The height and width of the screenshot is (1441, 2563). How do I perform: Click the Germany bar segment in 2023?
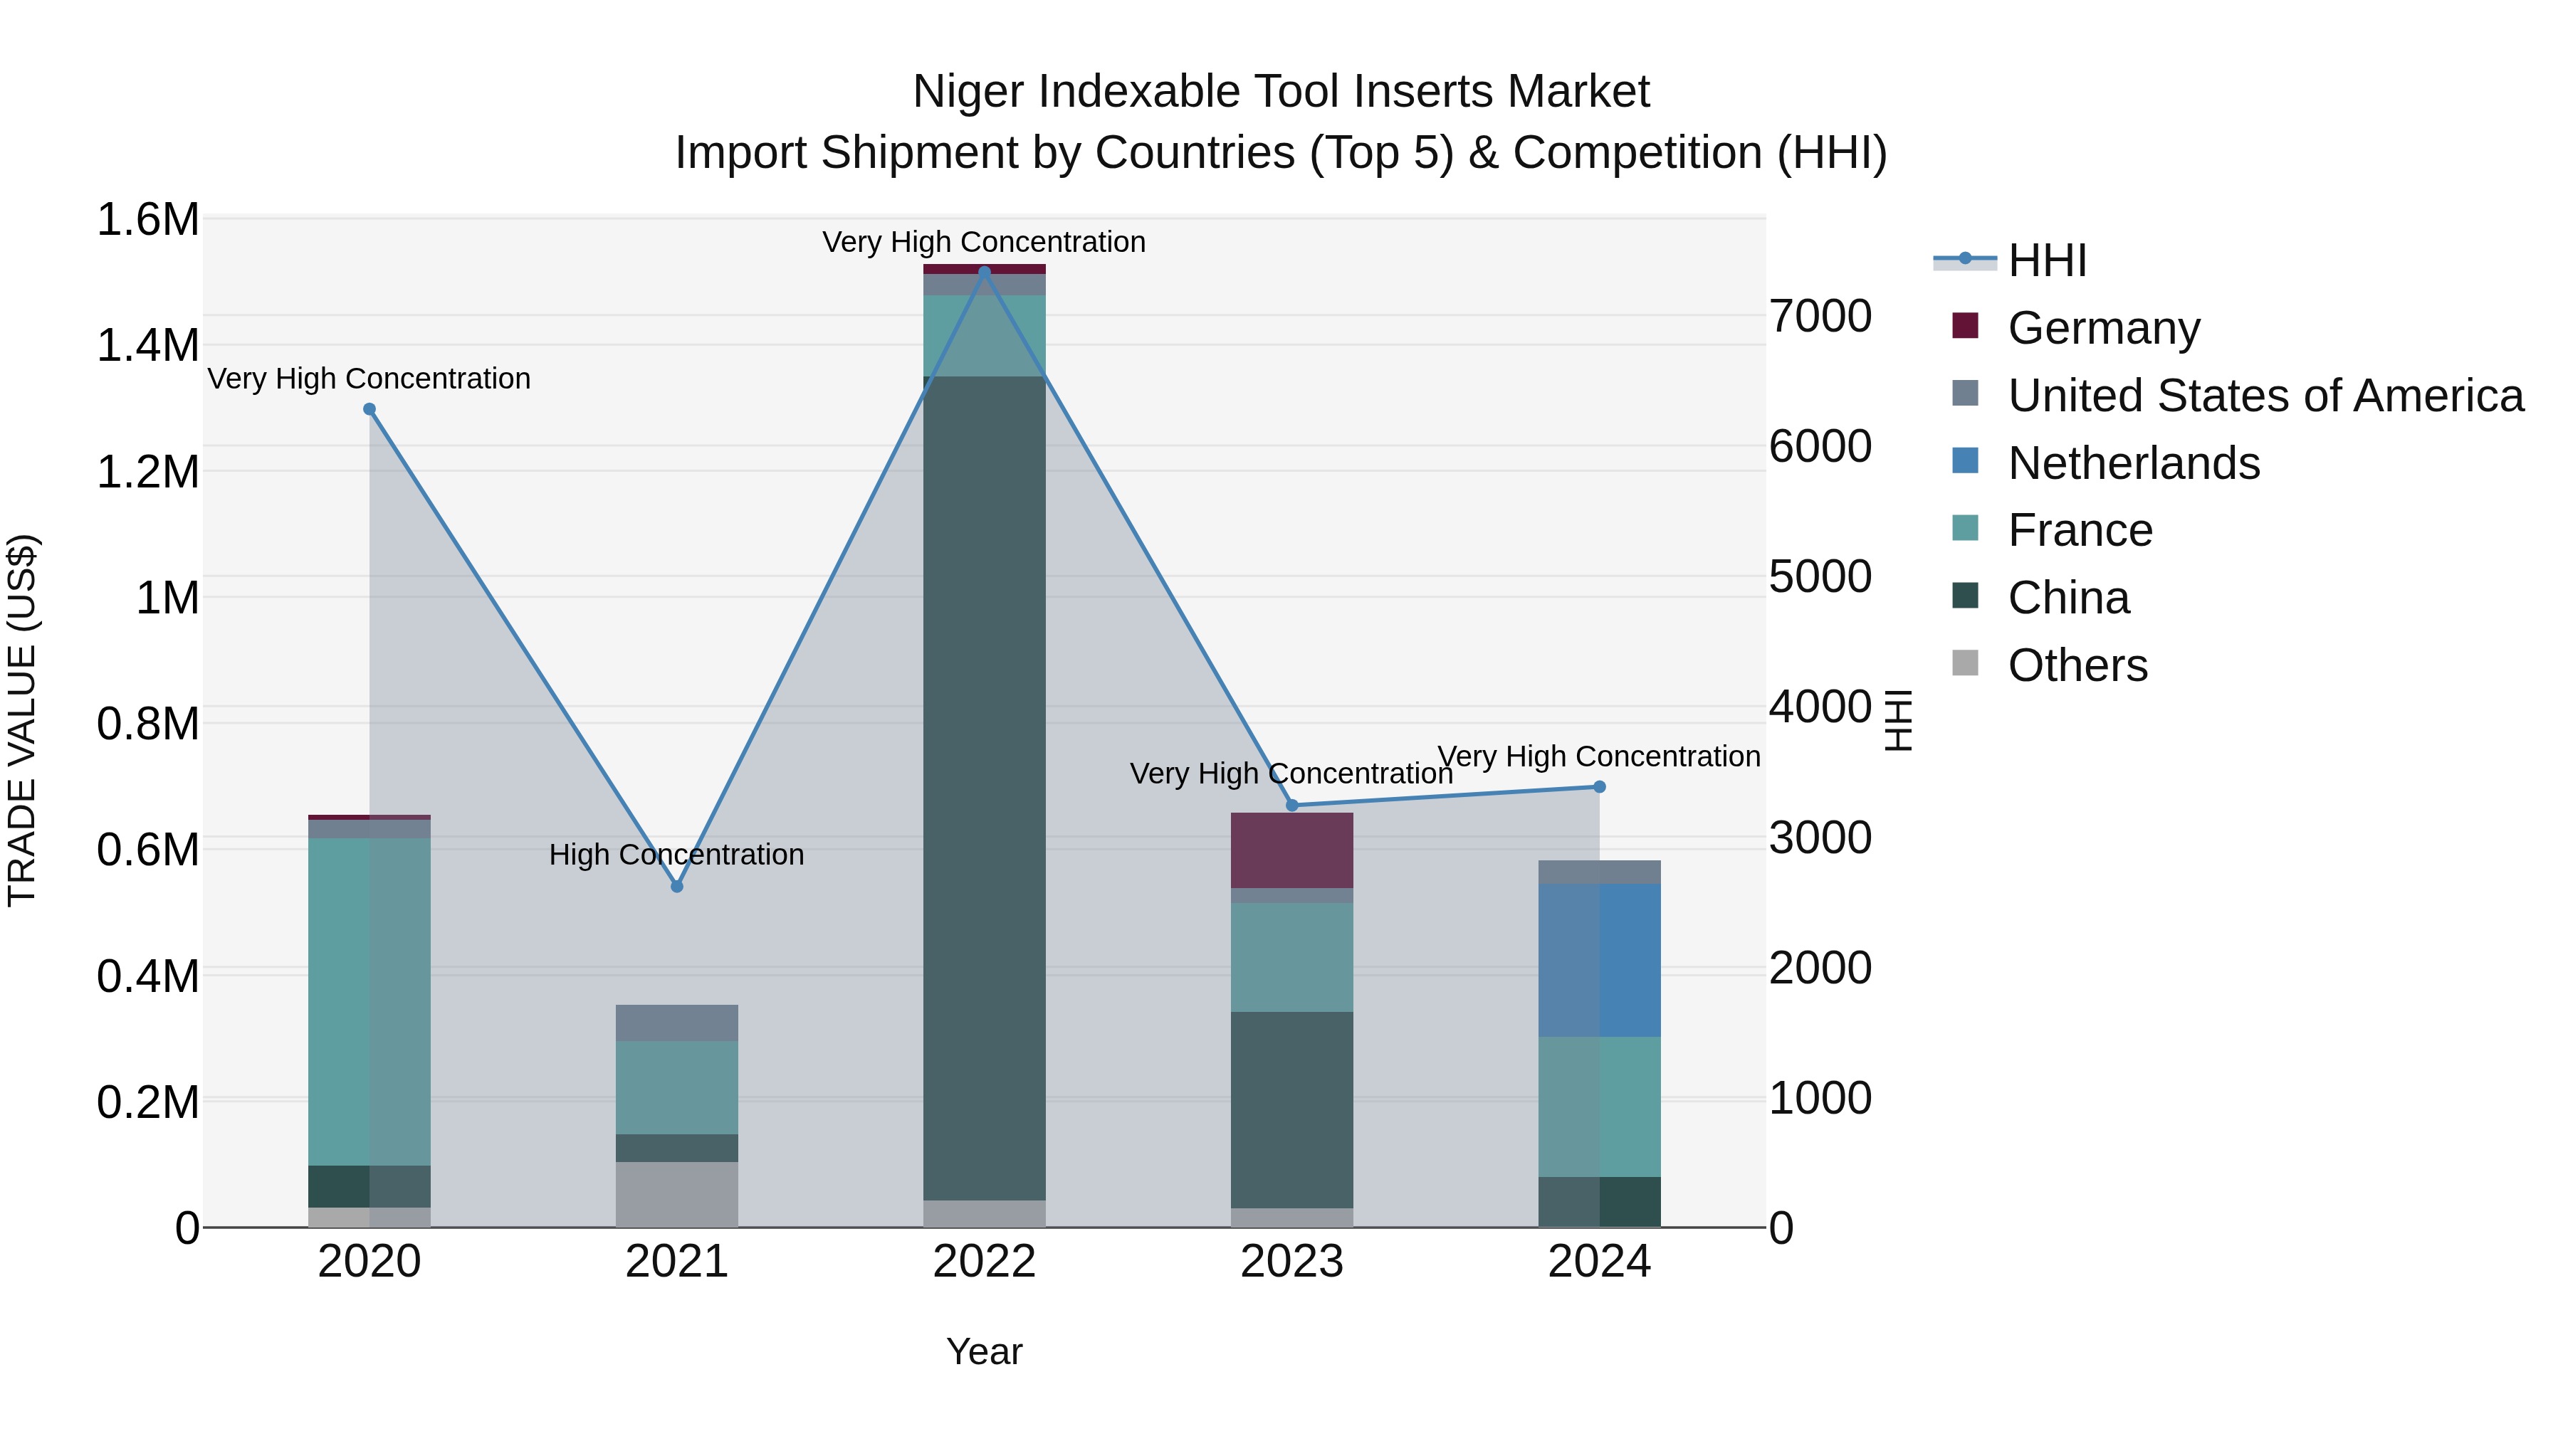[x=1291, y=850]
